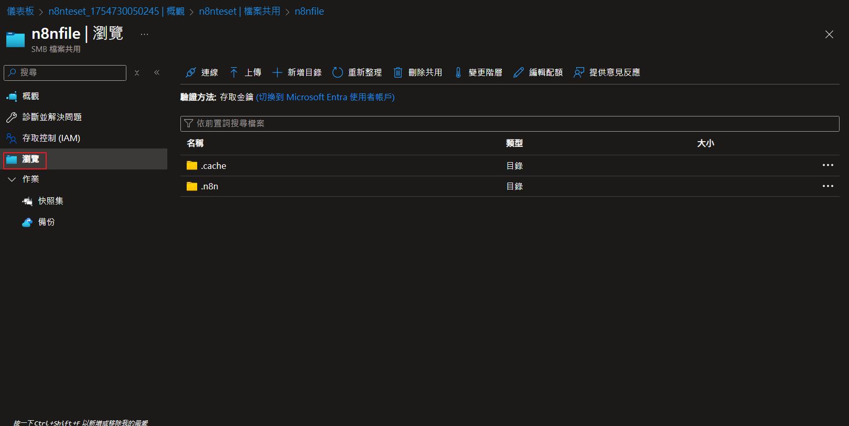Click the 依前置詞搜尋檔案 filter field
The width and height of the screenshot is (849, 426).
pos(510,124)
